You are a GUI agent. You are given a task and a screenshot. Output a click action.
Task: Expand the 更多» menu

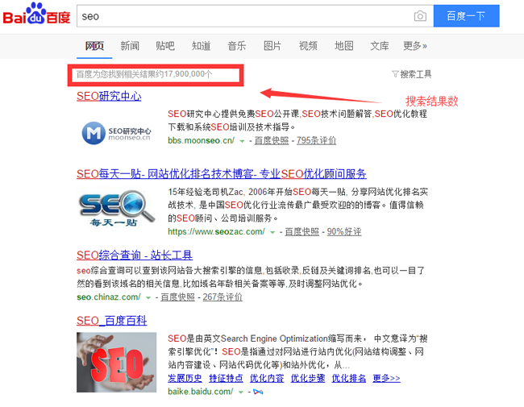tap(414, 46)
